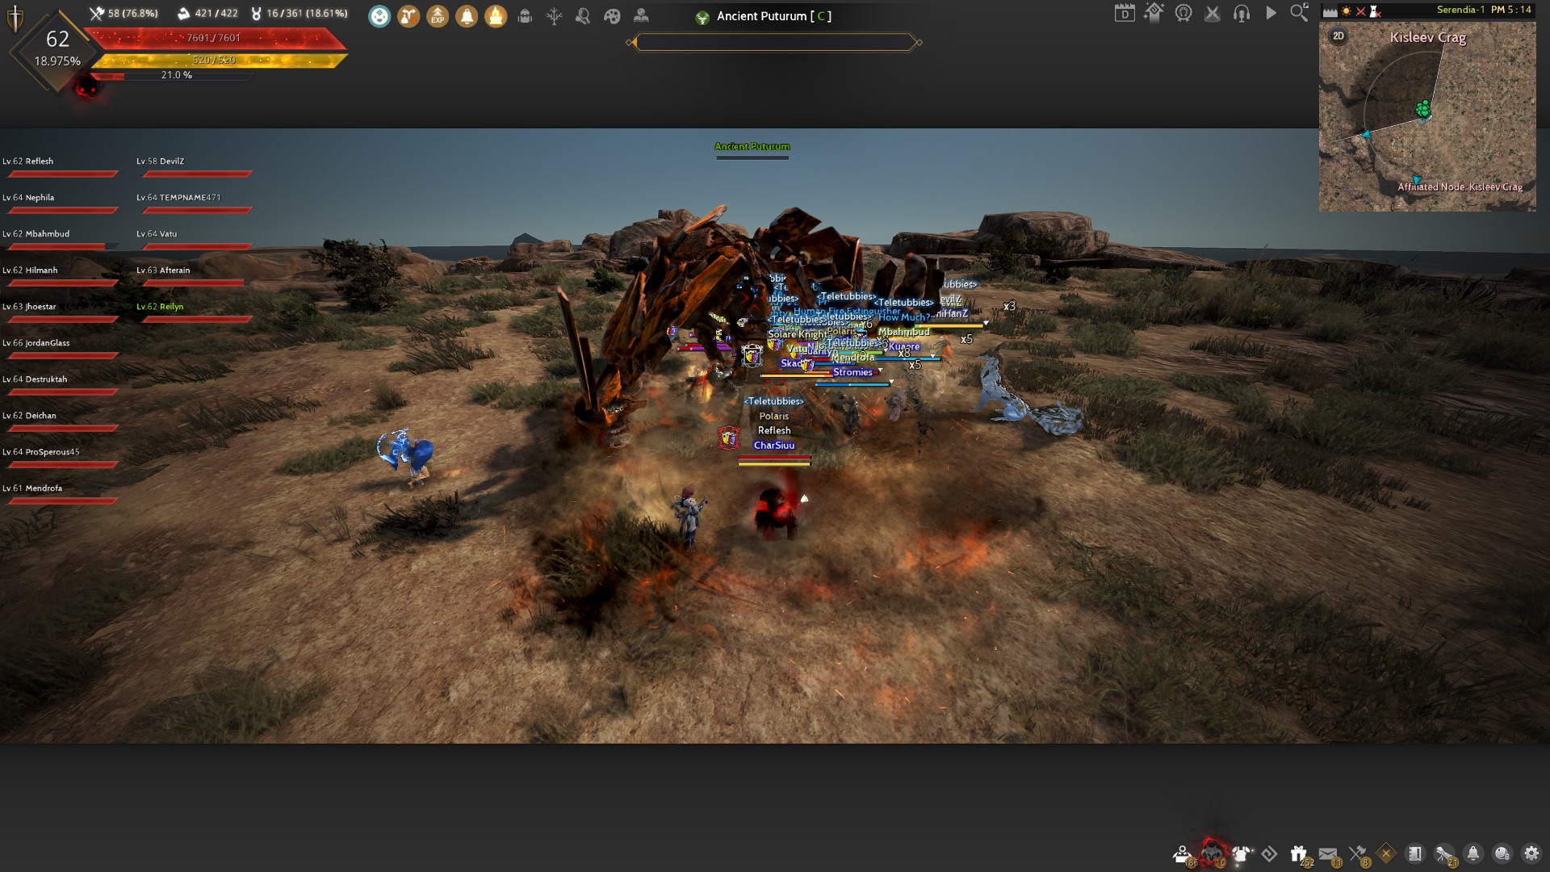
Task: Open the daily calendar D icon
Action: point(1125,13)
